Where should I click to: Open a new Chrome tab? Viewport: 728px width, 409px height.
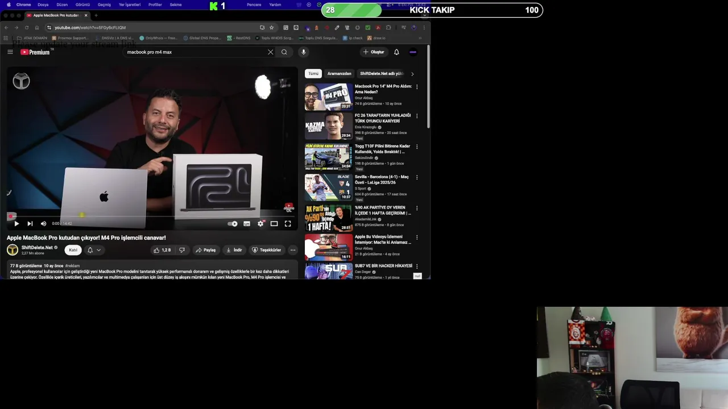click(96, 15)
